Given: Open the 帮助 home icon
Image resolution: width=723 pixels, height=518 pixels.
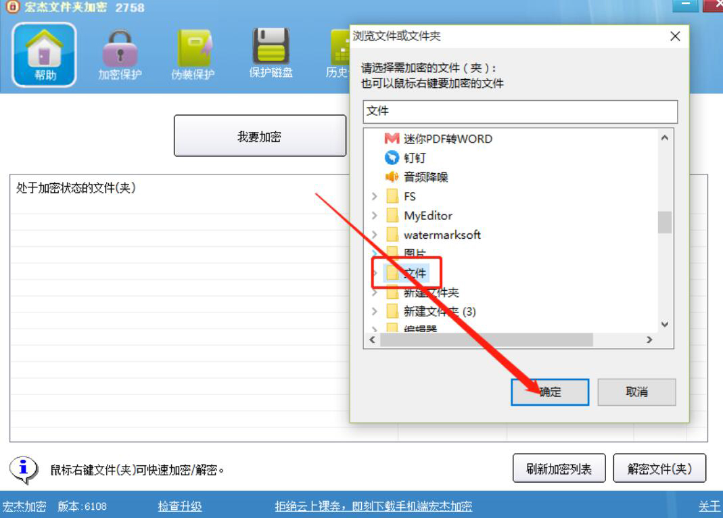Looking at the screenshot, I should [44, 55].
